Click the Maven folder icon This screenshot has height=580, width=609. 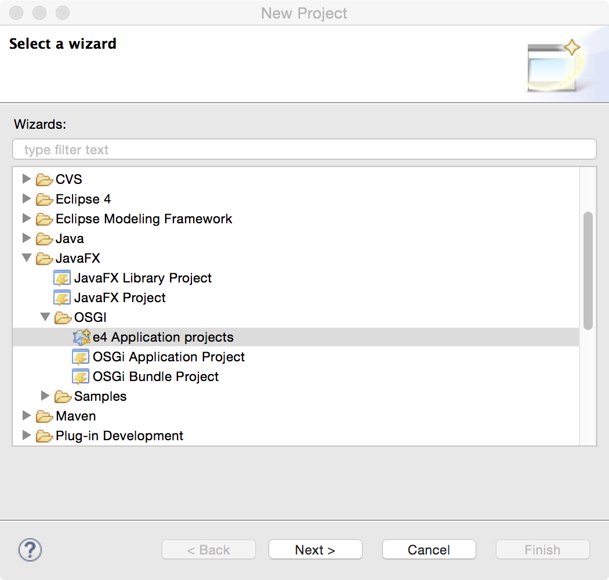44,416
